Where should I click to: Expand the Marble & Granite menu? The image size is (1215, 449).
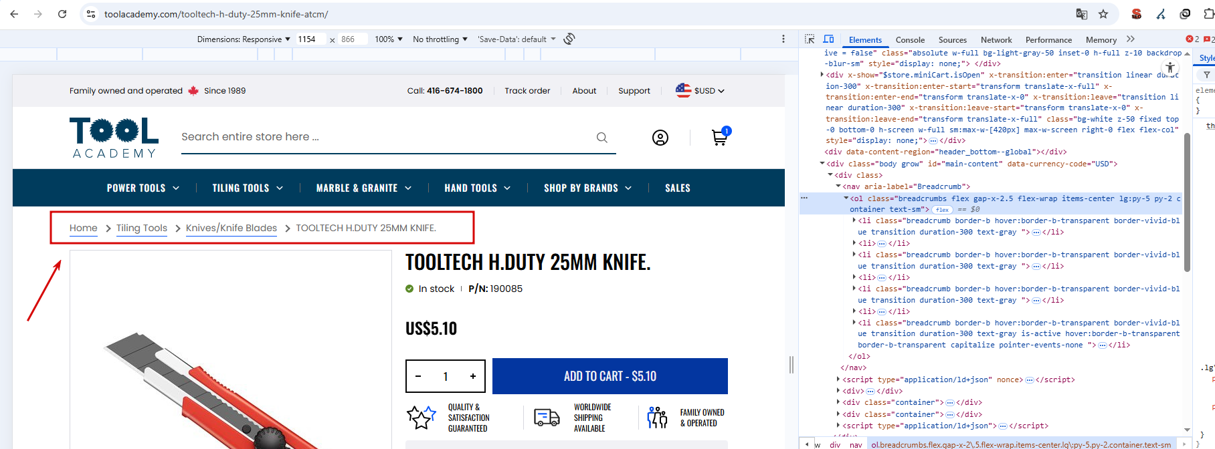tap(364, 188)
